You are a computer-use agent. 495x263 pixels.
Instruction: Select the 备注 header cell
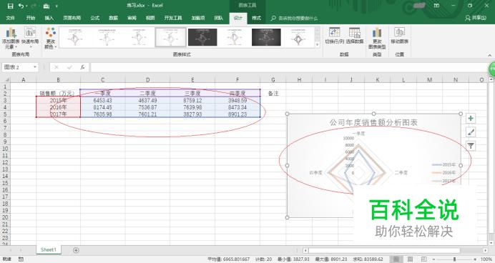pyautogui.click(x=273, y=94)
